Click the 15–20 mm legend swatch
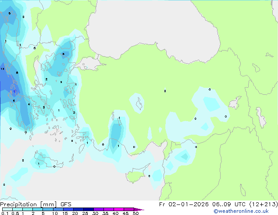 click(68, 209)
